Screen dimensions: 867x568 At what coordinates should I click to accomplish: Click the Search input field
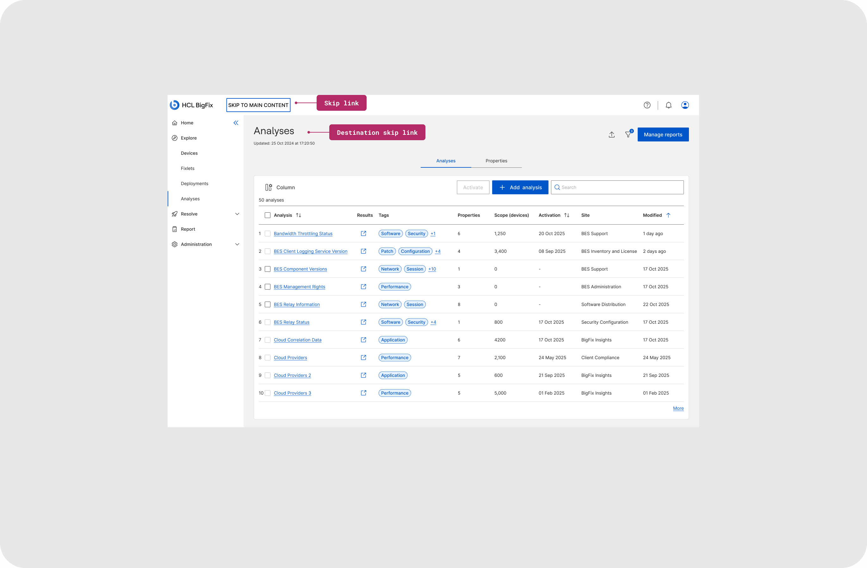[617, 187]
